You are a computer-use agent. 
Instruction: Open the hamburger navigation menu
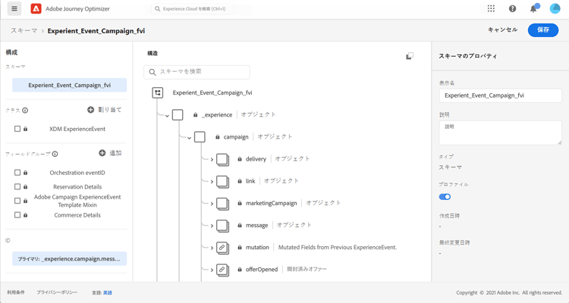pos(14,8)
